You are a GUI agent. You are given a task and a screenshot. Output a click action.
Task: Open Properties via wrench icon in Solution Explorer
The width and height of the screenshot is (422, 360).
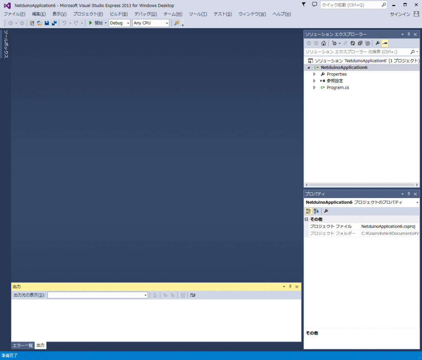pos(377,43)
